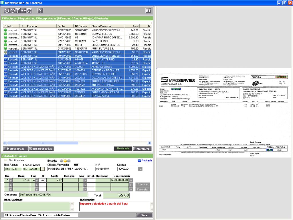Image resolution: width=293 pixels, height=220 pixels.
Task: Select the EASY GIFTS S.L. row
Action: [x=77, y=41]
